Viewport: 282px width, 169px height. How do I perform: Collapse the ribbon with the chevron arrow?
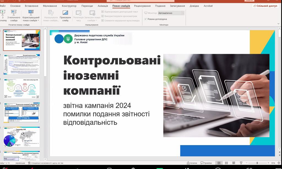pyautogui.click(x=279, y=24)
